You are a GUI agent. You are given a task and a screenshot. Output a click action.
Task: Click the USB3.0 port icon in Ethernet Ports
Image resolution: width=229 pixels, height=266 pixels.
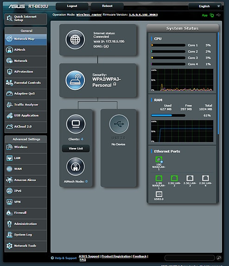[159, 194]
